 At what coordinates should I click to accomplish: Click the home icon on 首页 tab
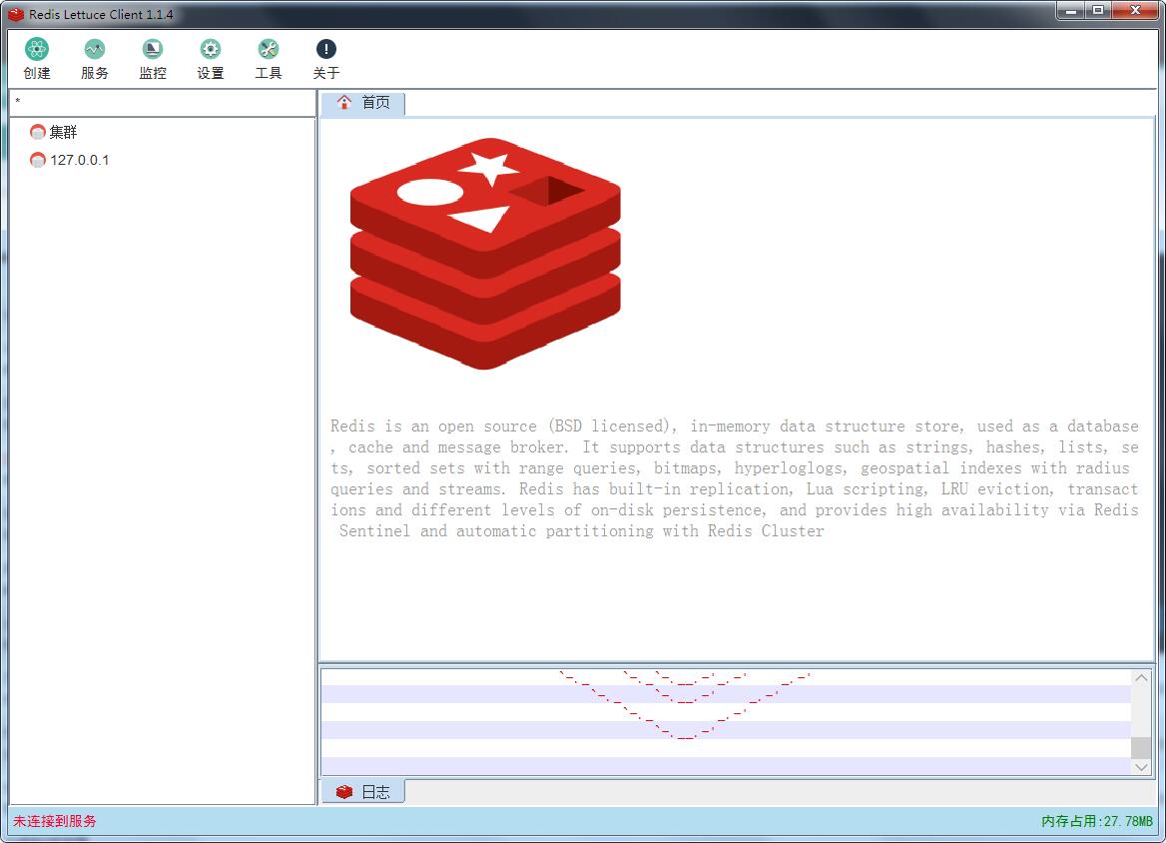(343, 103)
